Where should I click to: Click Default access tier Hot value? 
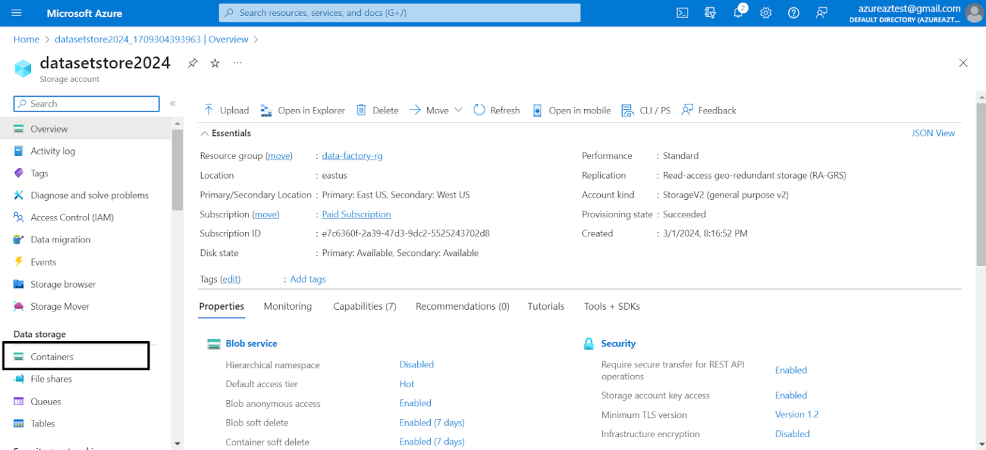click(x=407, y=384)
